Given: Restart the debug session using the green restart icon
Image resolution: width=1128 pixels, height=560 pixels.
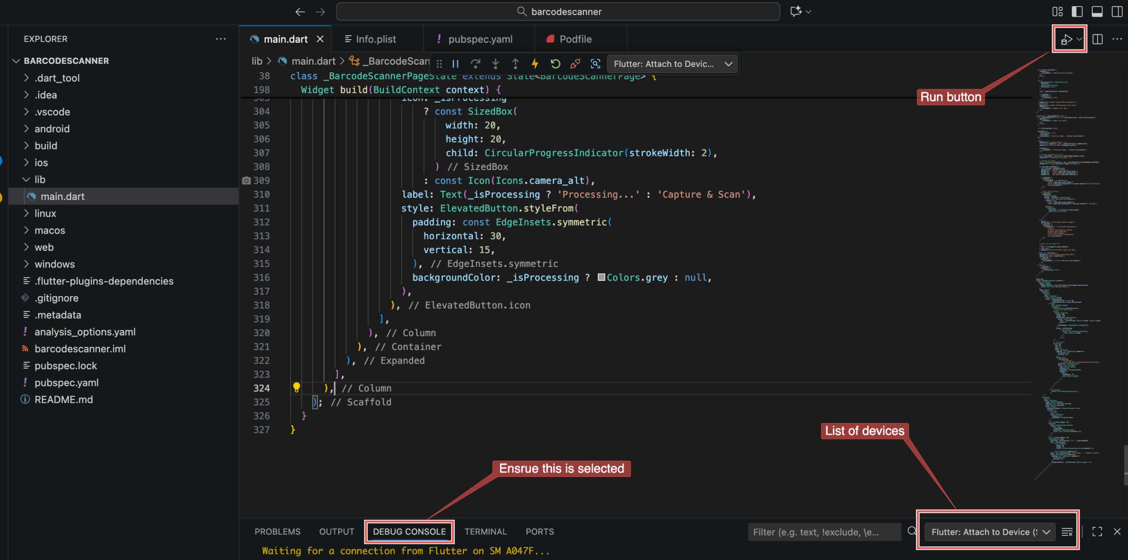Looking at the screenshot, I should point(555,64).
